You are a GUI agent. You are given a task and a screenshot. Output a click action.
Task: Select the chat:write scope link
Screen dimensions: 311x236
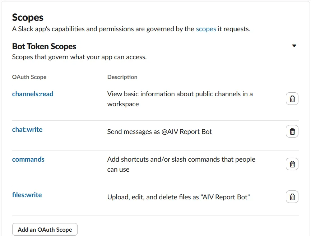pos(27,130)
